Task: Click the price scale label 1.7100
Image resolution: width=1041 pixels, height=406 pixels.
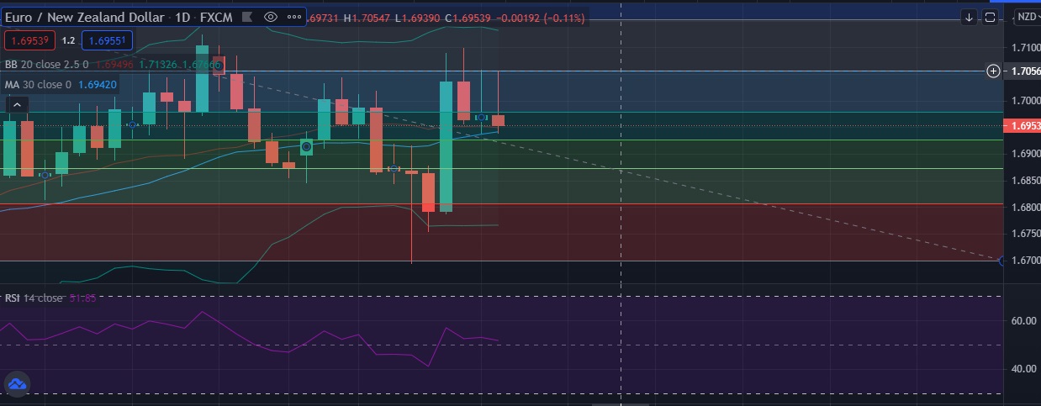Action: (1024, 47)
